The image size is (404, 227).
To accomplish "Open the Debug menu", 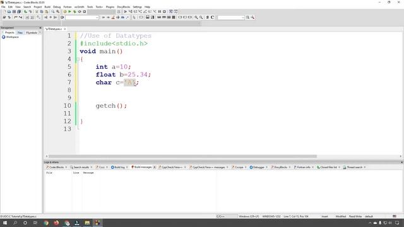I will click(x=57, y=7).
